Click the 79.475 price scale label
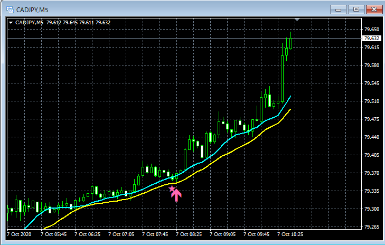 point(371,119)
